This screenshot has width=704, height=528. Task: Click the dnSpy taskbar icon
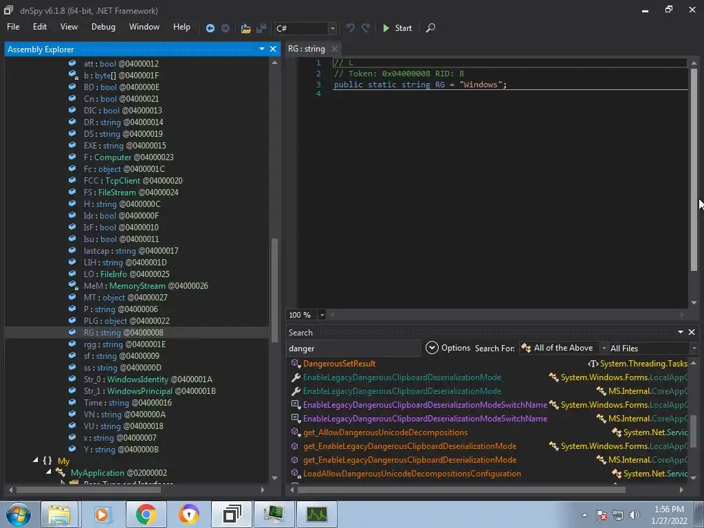tap(232, 514)
